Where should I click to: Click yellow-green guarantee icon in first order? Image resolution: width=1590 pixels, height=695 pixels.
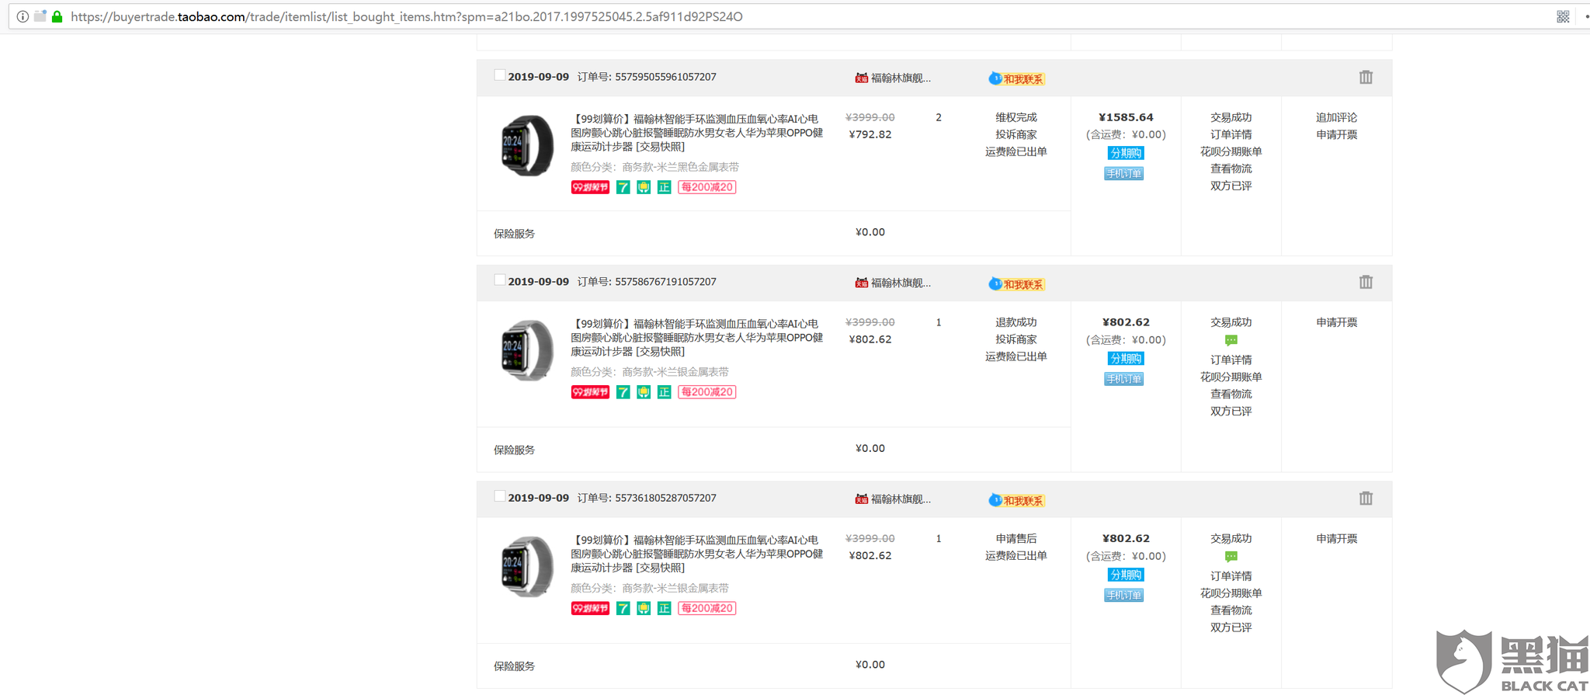coord(644,187)
